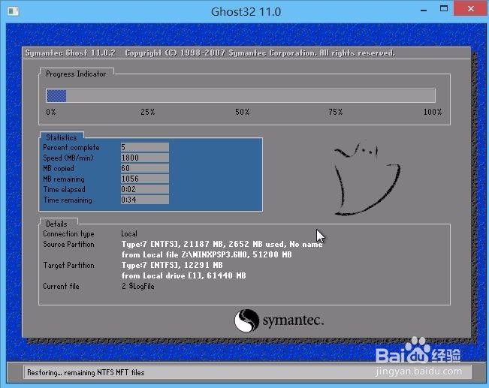This screenshot has height=388, width=489.
Task: Click the 'Time remaining' statistic label
Action: pyautogui.click(x=68, y=200)
